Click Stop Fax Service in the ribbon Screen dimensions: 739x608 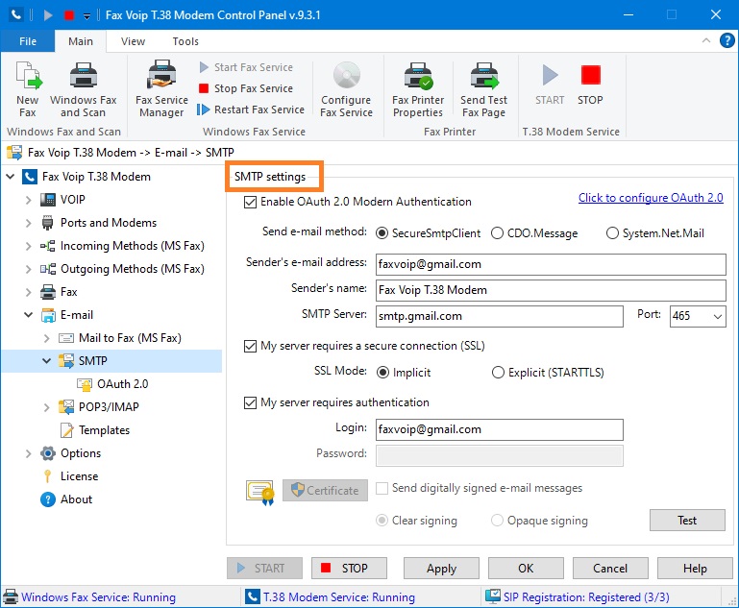tap(246, 88)
